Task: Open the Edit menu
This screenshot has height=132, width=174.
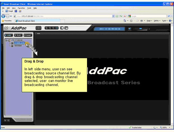Action: click(x=8, y=8)
